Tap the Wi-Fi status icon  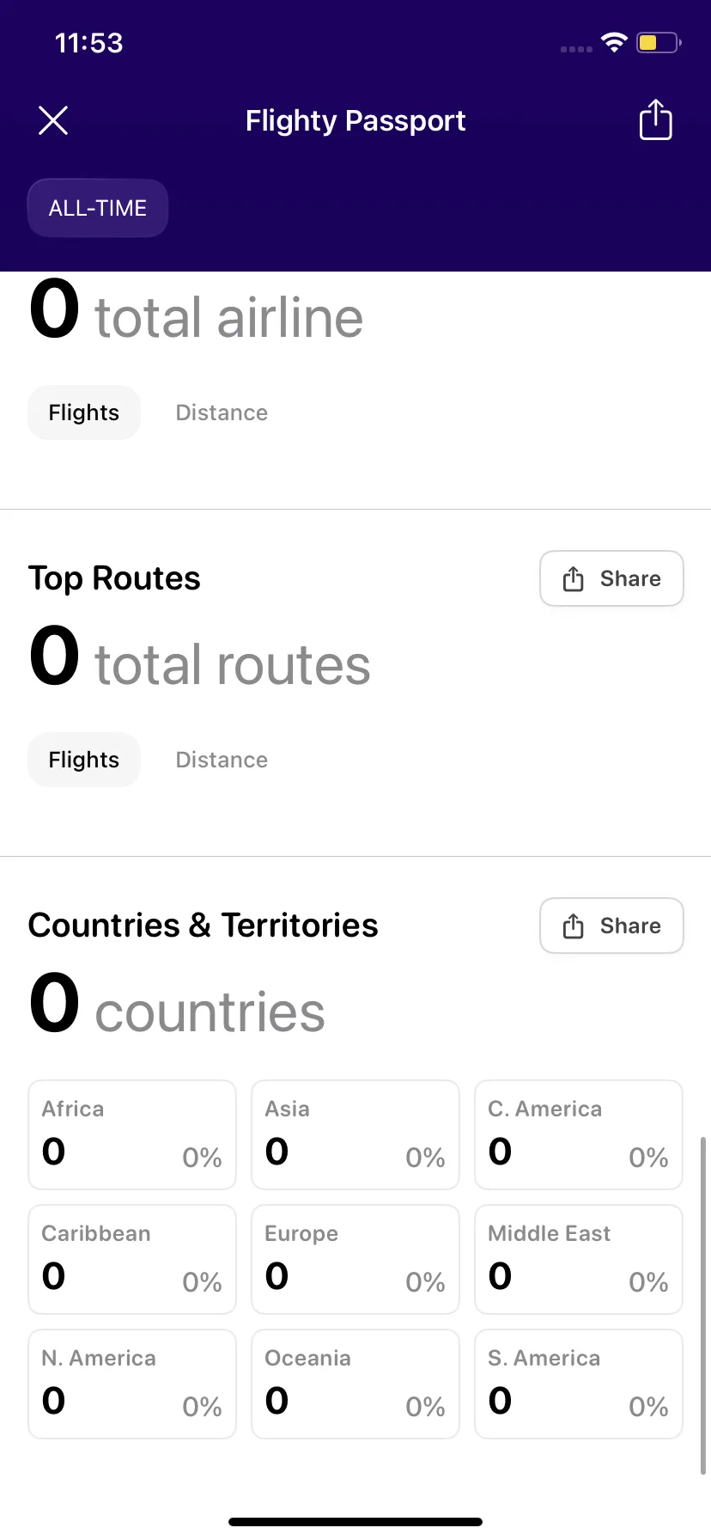(614, 42)
